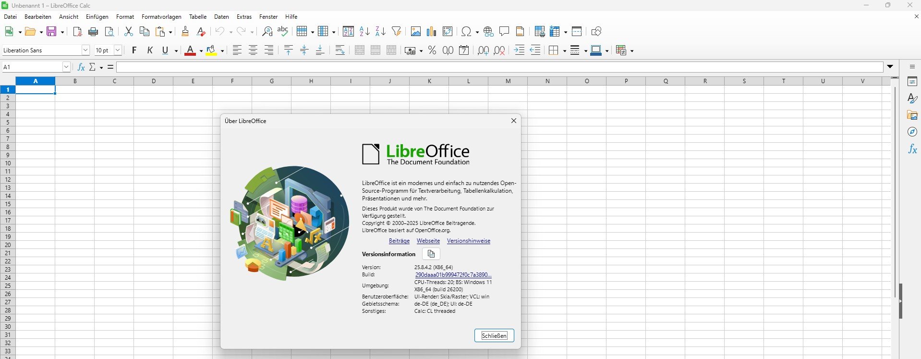
Task: Open the Paste options dropdown arrow
Action: pyautogui.click(x=170, y=32)
